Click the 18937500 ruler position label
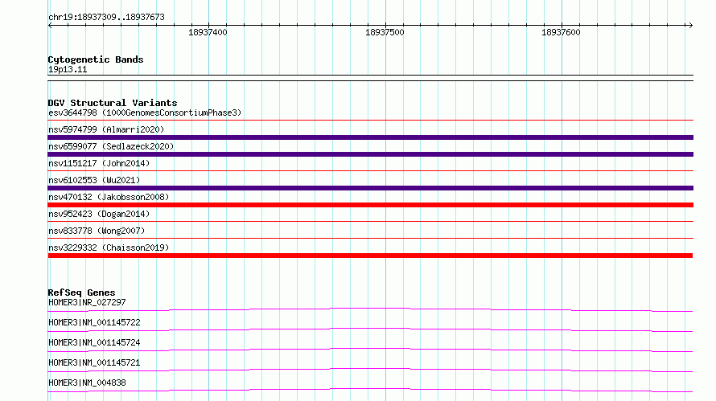The image size is (716, 401). pos(385,32)
